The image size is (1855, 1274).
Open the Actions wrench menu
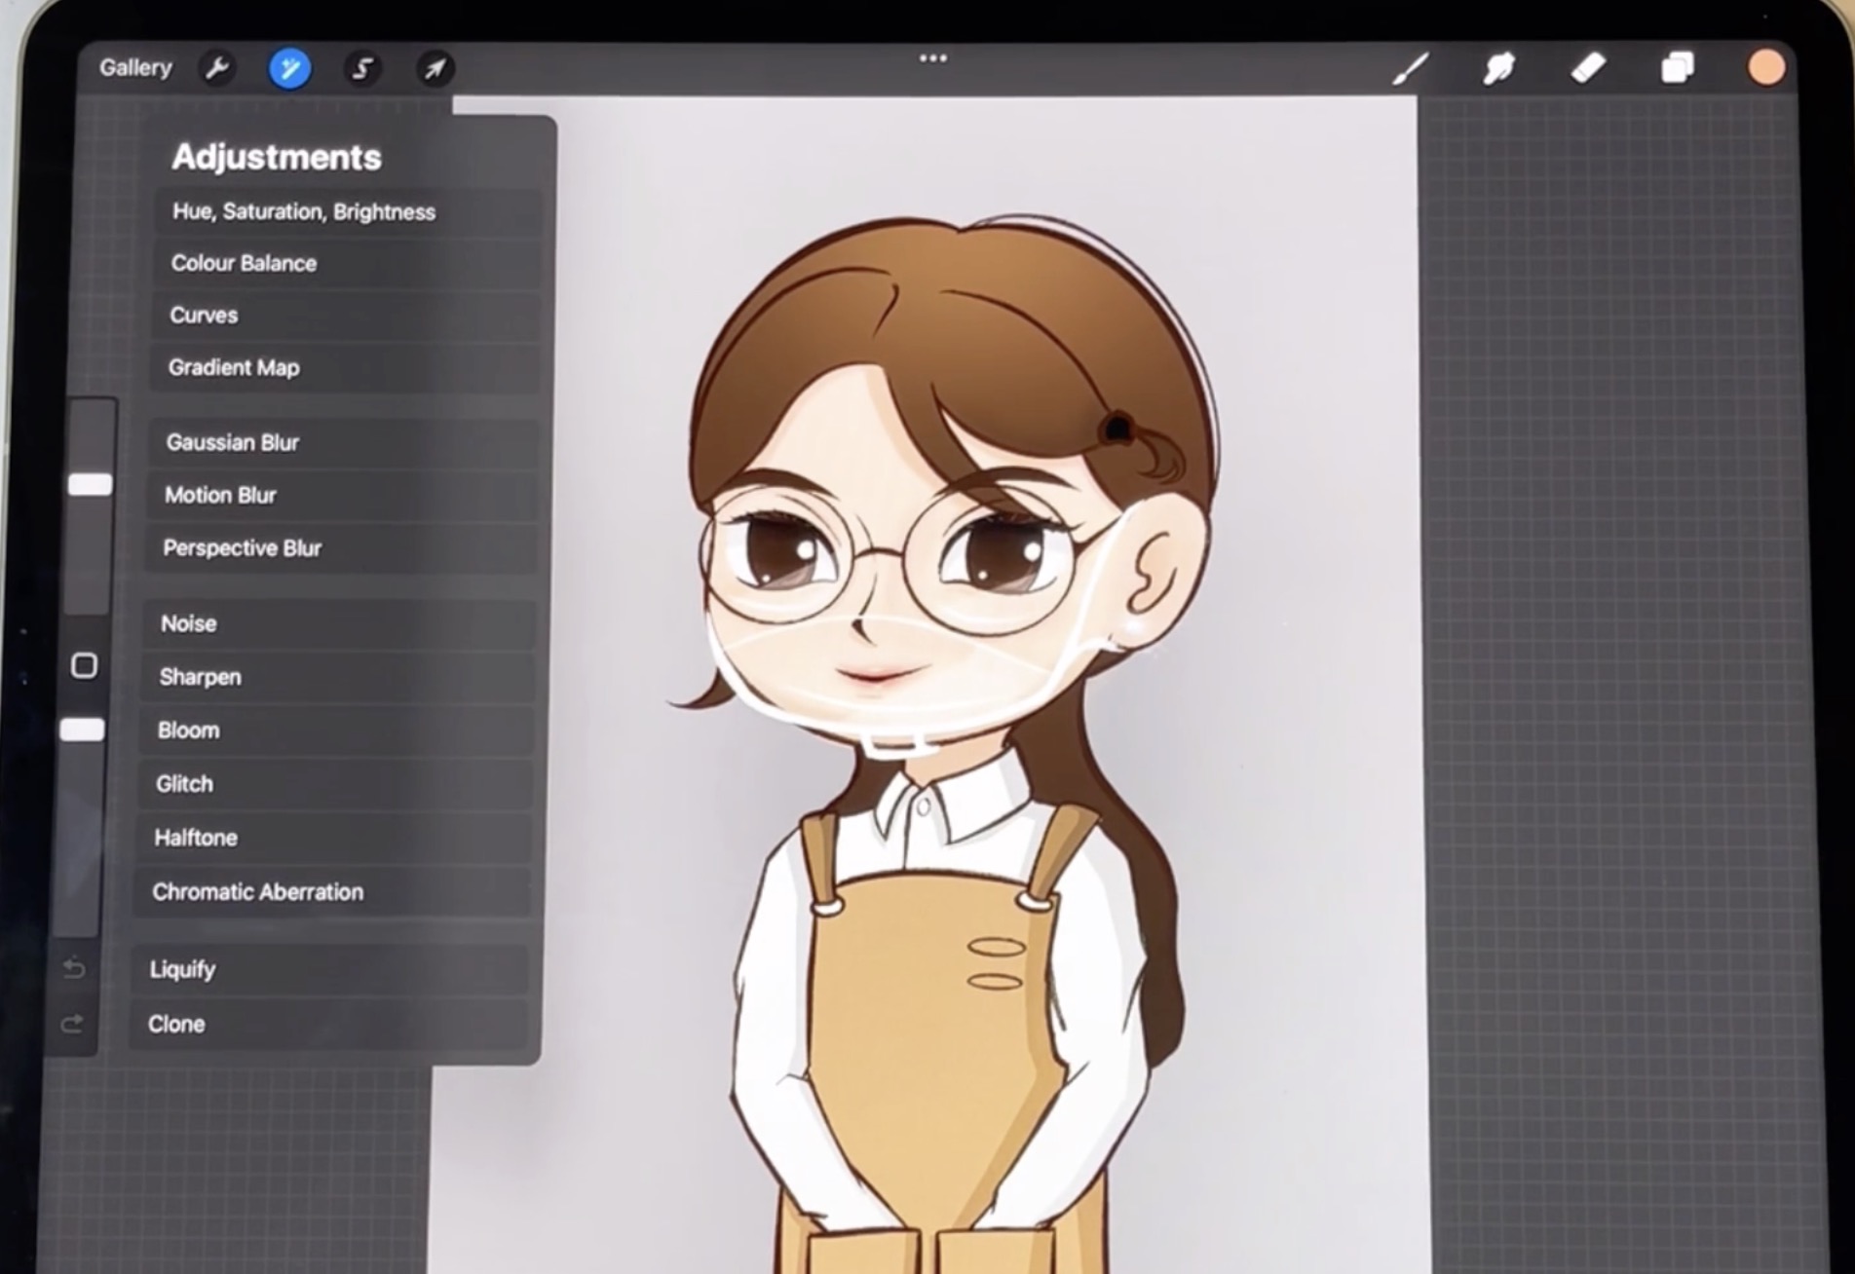click(217, 68)
